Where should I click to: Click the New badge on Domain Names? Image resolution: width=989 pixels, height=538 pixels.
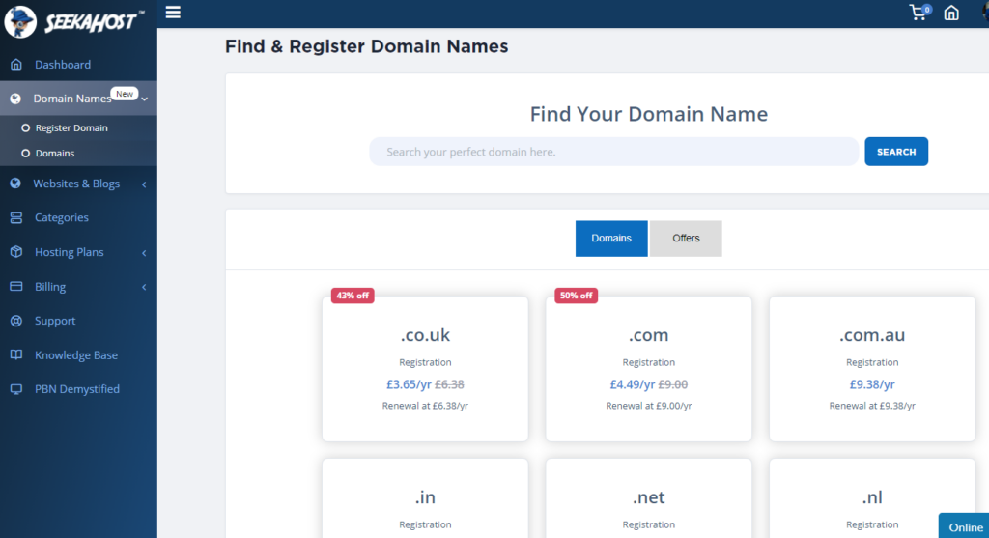[125, 94]
